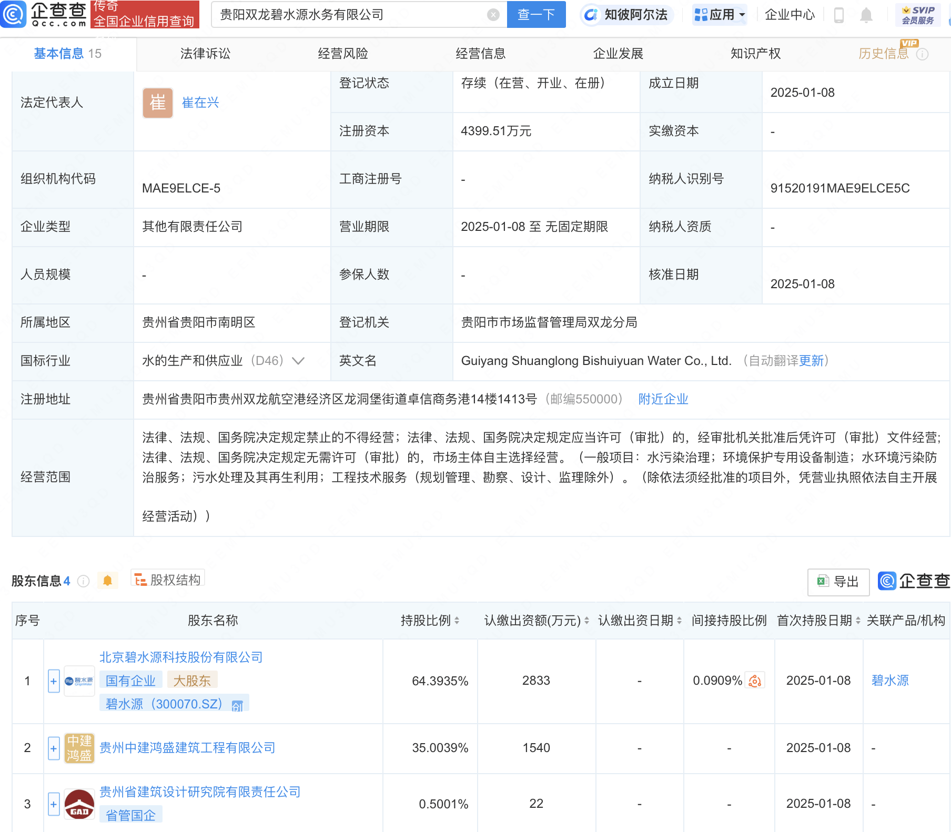The width and height of the screenshot is (951, 832).
Task: Click the 北京碧水源 company logo thumbnail
Action: pos(79,681)
